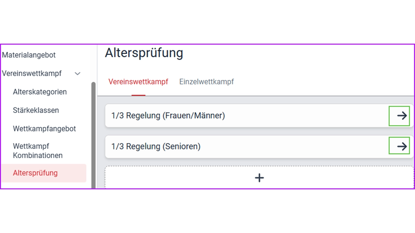Navigate to Wettkampfangebot

[44, 129]
